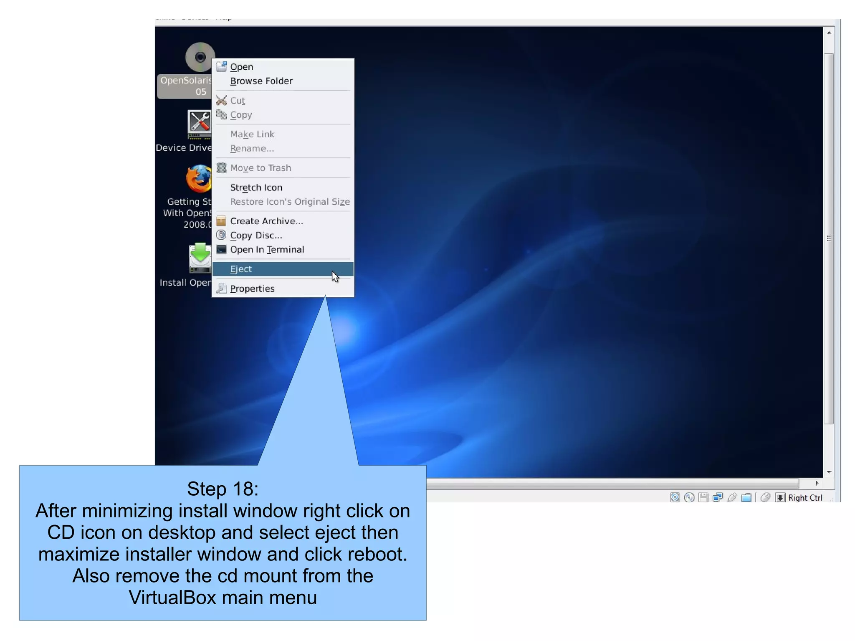Select Copy Disc... entry
Image resolution: width=855 pixels, height=641 pixels.
pos(283,236)
